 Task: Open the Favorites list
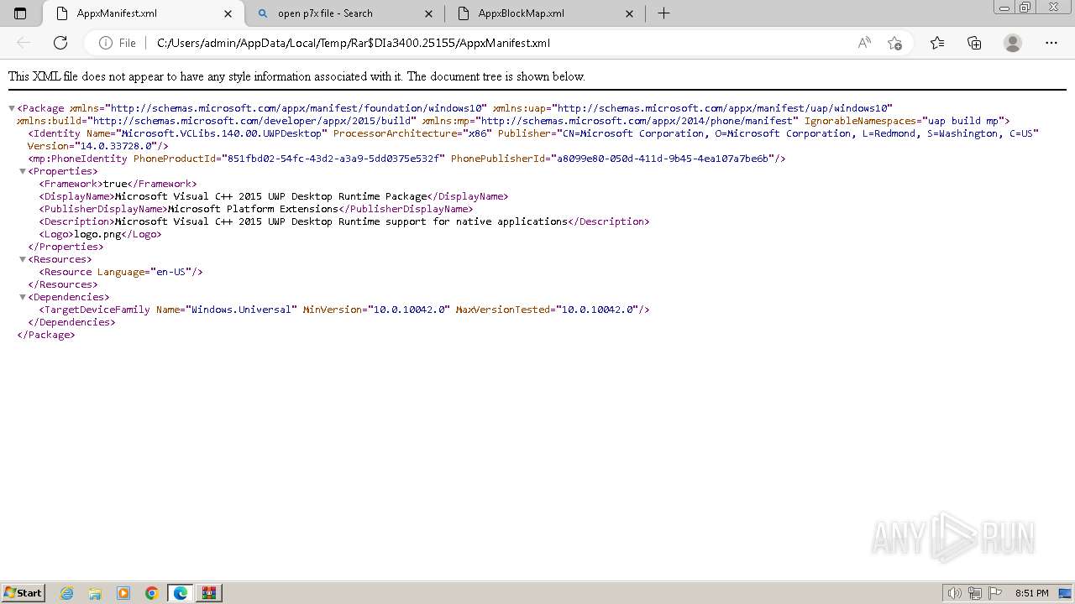[937, 43]
